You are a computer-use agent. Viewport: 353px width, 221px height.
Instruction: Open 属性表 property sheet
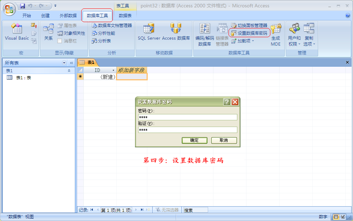[x=67, y=26]
